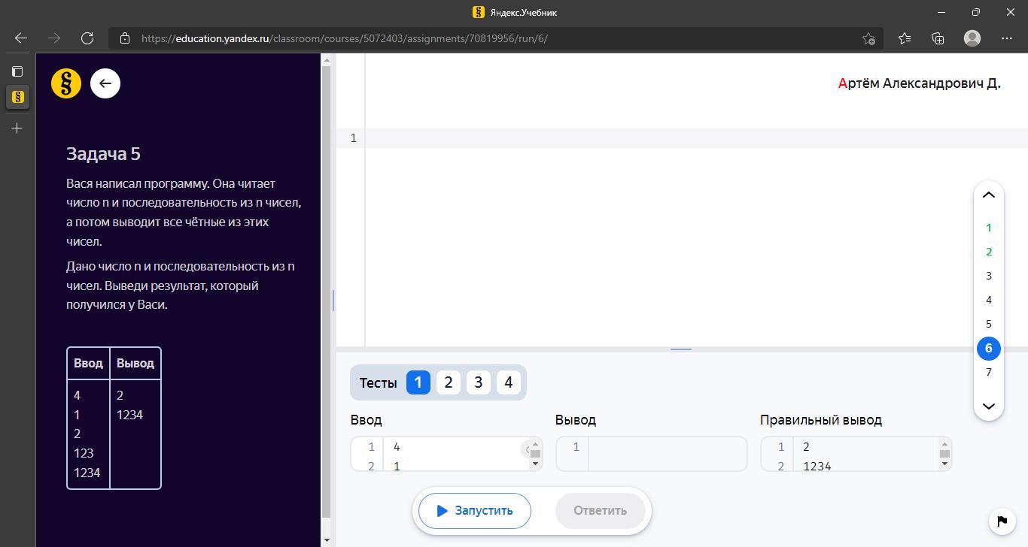This screenshot has height=547, width=1028.
Task: Click the yellow Yandex Uchebnik logo
Action: pyautogui.click(x=66, y=83)
